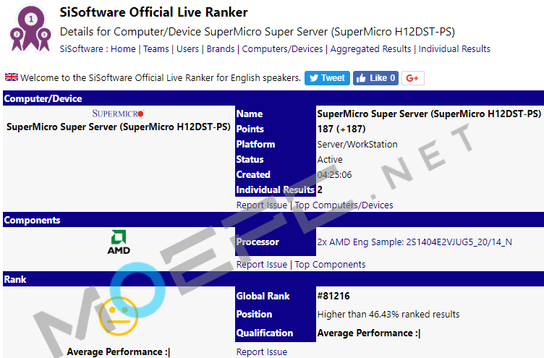Click the purple ranker ribbon logo
Screen dimensions: 544x358
(x=30, y=29)
